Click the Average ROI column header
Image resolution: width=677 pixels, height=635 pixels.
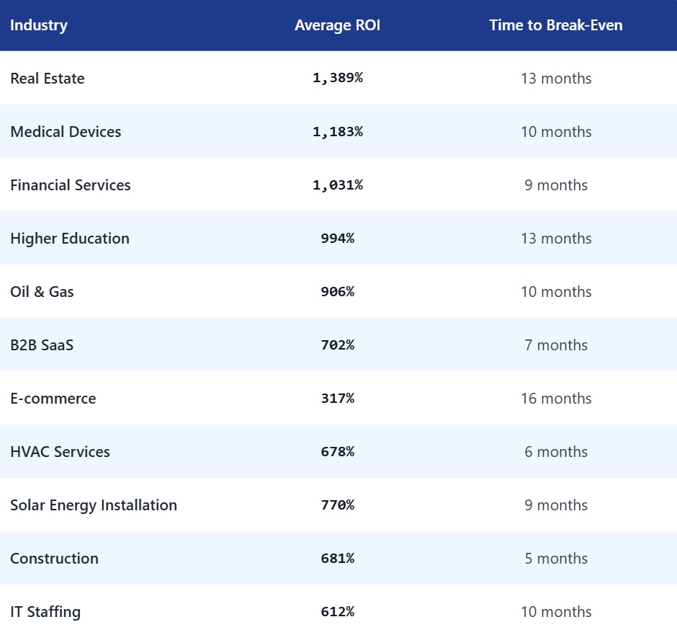[x=338, y=25]
